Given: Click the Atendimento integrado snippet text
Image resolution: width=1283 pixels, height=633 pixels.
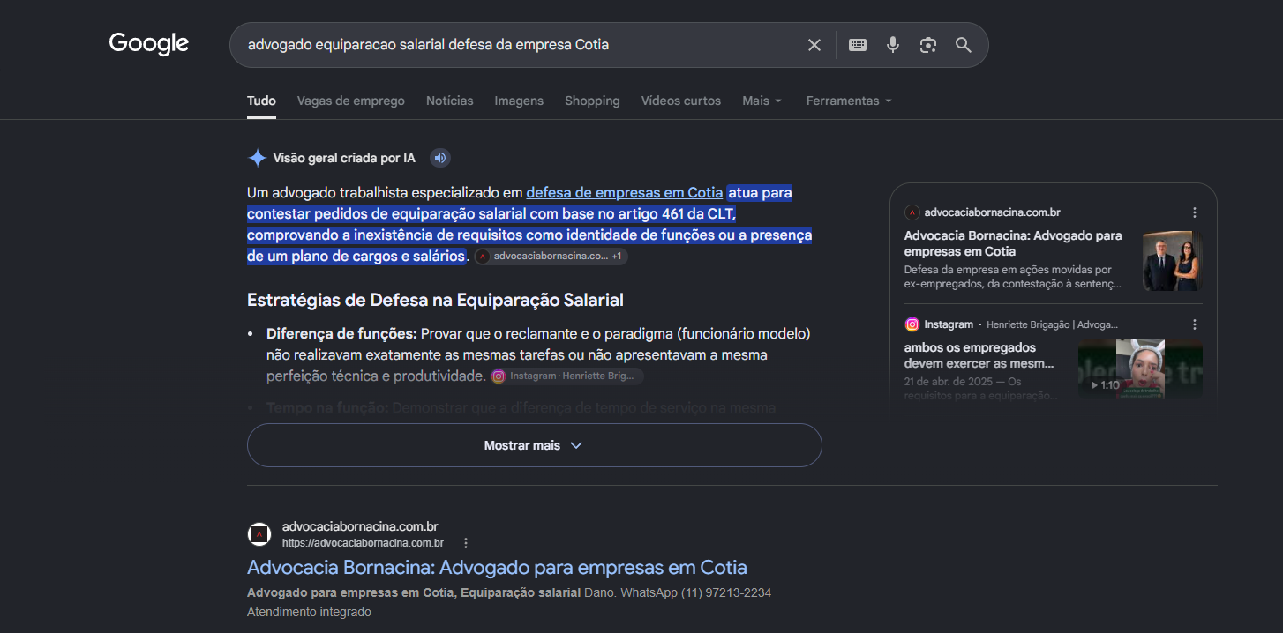Looking at the screenshot, I should [x=309, y=612].
